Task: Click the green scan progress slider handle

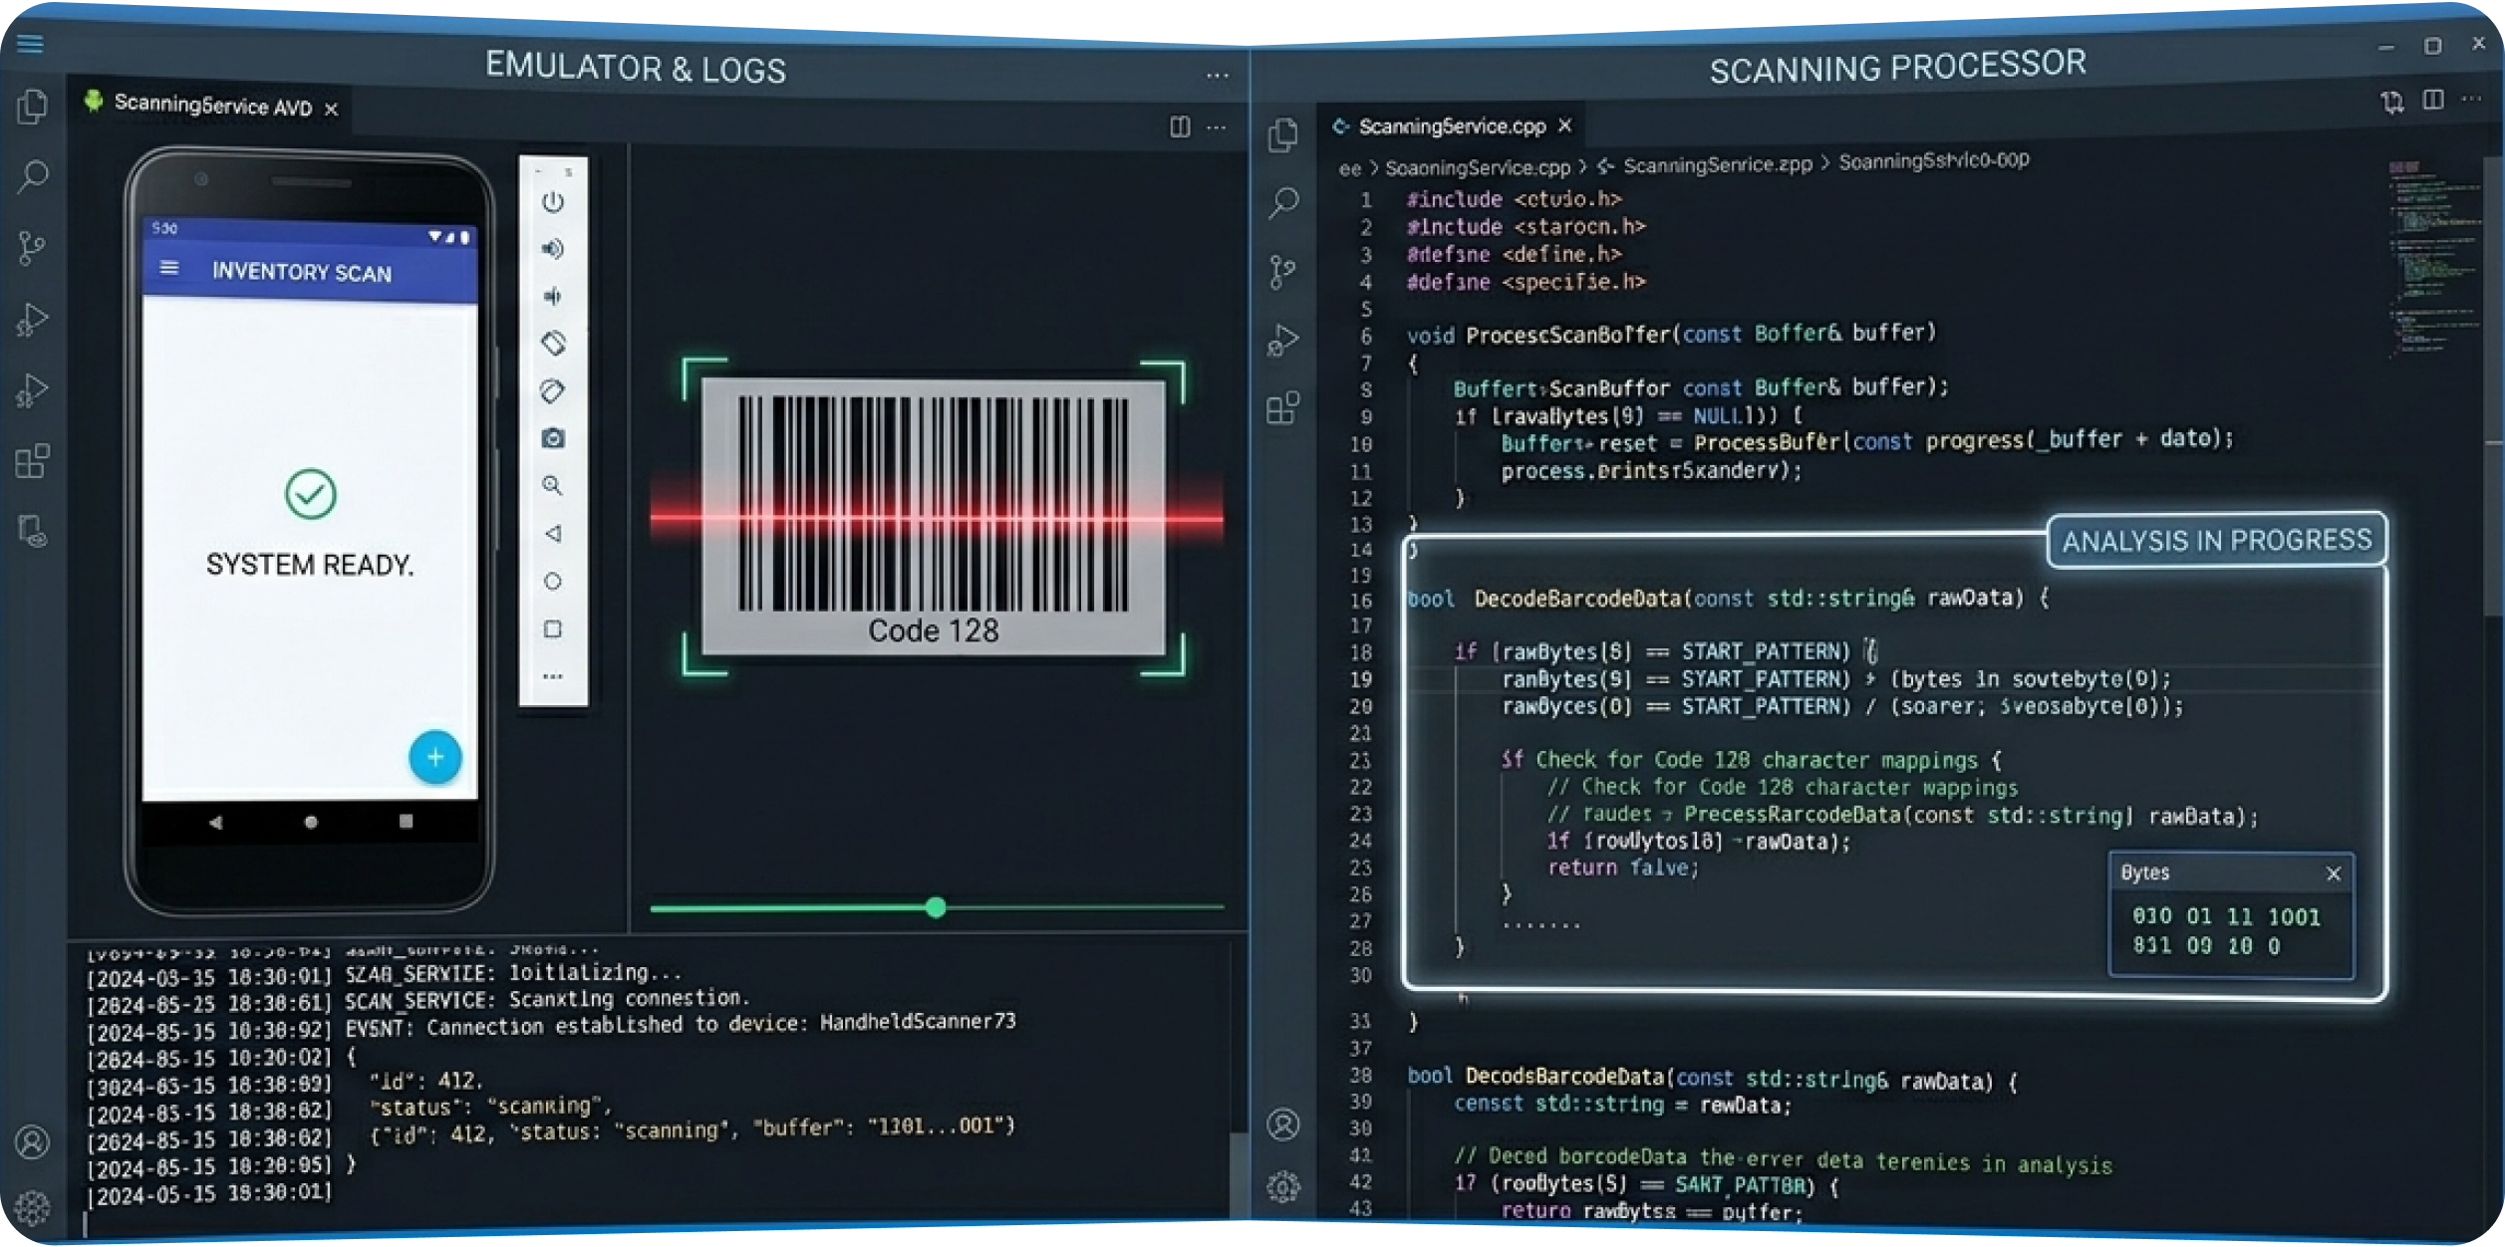Action: [x=936, y=907]
